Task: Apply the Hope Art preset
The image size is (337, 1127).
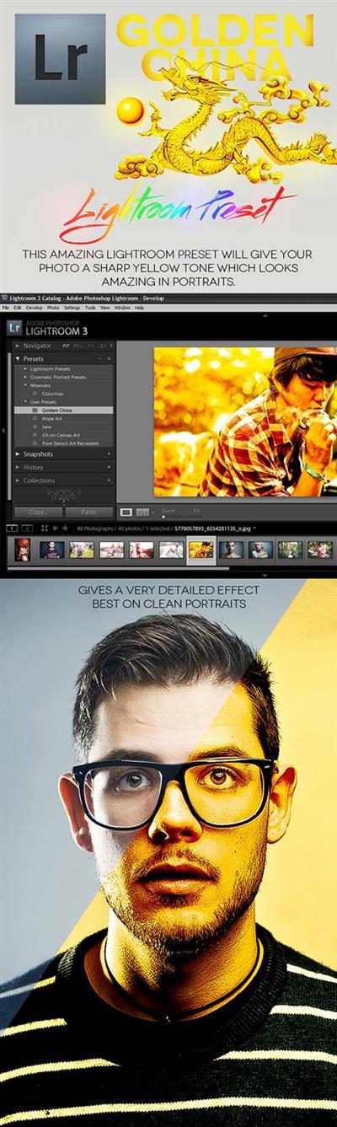Action: [52, 418]
